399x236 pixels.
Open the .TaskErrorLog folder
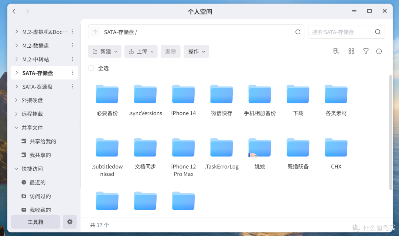[x=221, y=147]
